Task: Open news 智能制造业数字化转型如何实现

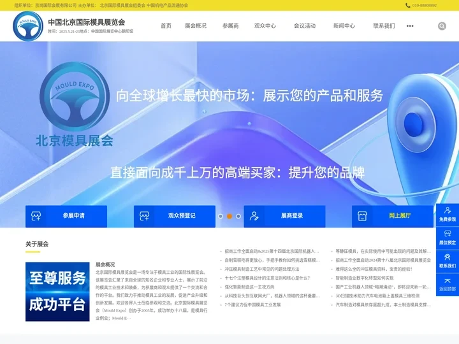Action: [x=365, y=278]
